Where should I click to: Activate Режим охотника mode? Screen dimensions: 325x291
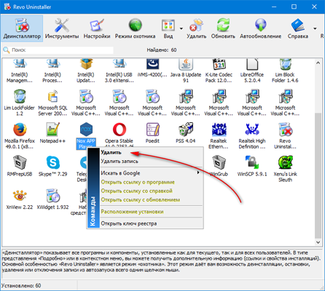click(x=135, y=28)
